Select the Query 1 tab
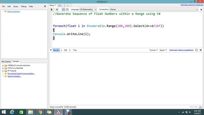The width and height of the screenshot is (204, 115). 53,5
